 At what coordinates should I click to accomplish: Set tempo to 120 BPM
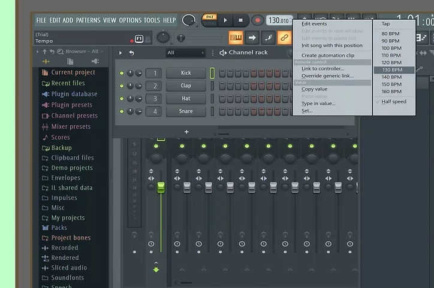click(394, 62)
